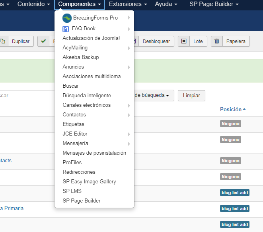Open the búsqueda tools dropdown
The image size is (263, 232).
pyautogui.click(x=154, y=95)
